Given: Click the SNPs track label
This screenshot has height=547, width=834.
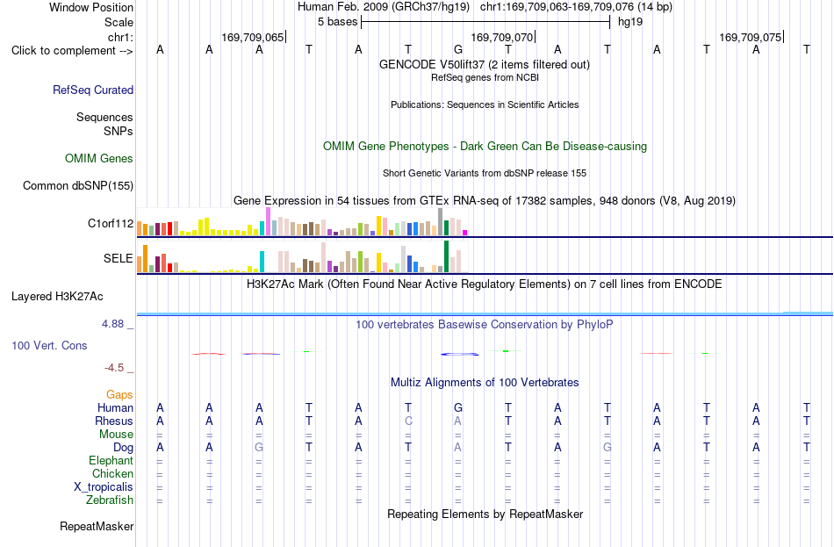Looking at the screenshot, I should click(x=119, y=132).
